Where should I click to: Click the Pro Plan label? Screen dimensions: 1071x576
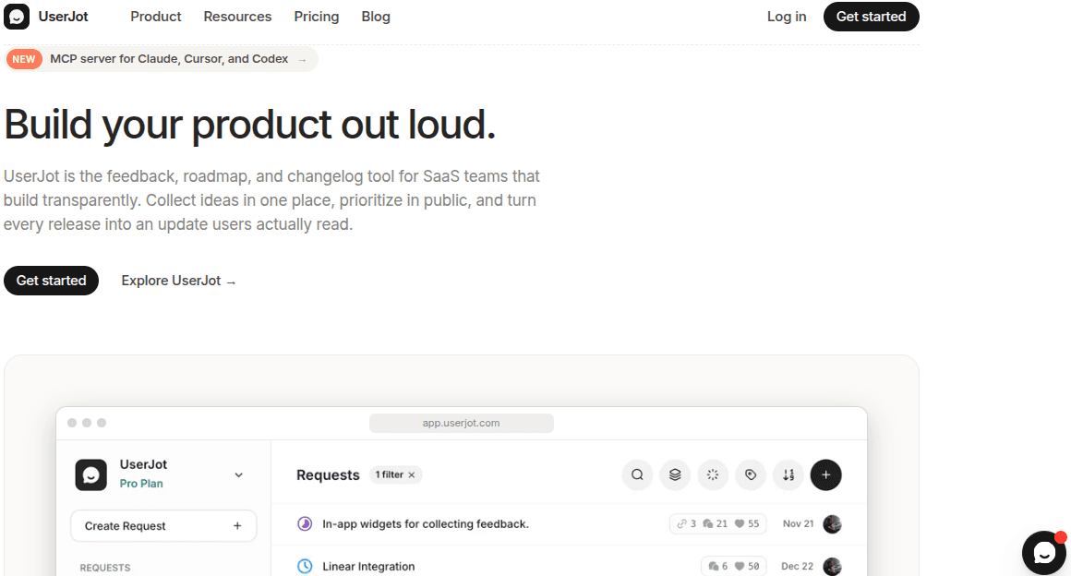tap(141, 483)
